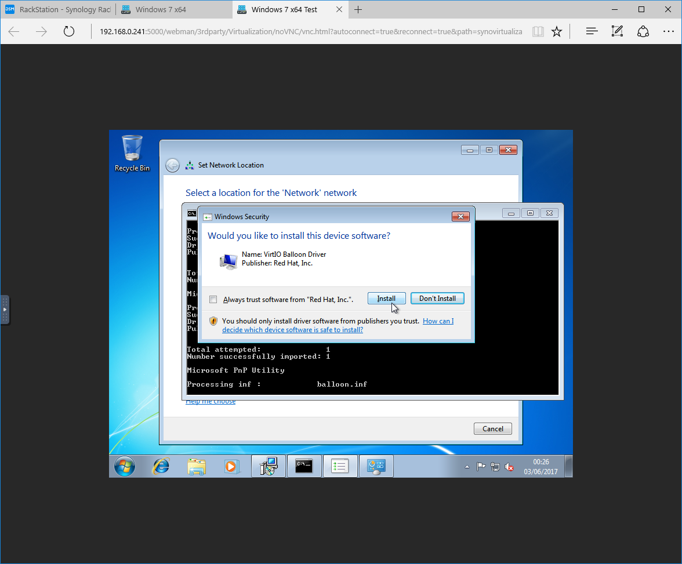
Task: Choose Don't Install in Windows Security
Action: point(437,299)
